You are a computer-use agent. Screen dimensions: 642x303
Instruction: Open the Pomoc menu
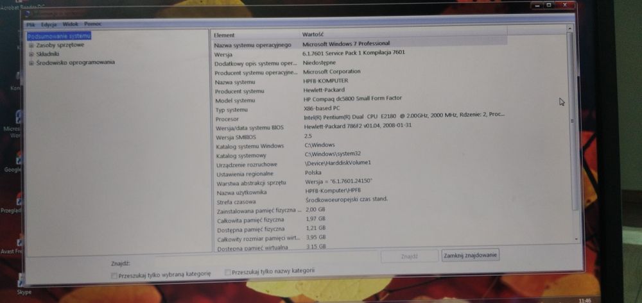[92, 24]
